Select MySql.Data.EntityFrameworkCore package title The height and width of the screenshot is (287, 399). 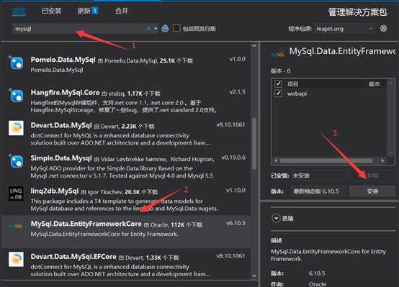[86, 224]
